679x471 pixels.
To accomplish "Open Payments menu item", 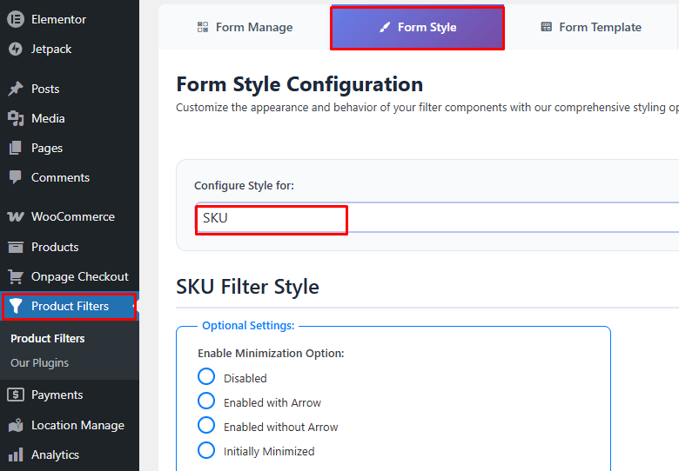I will [x=70, y=395].
